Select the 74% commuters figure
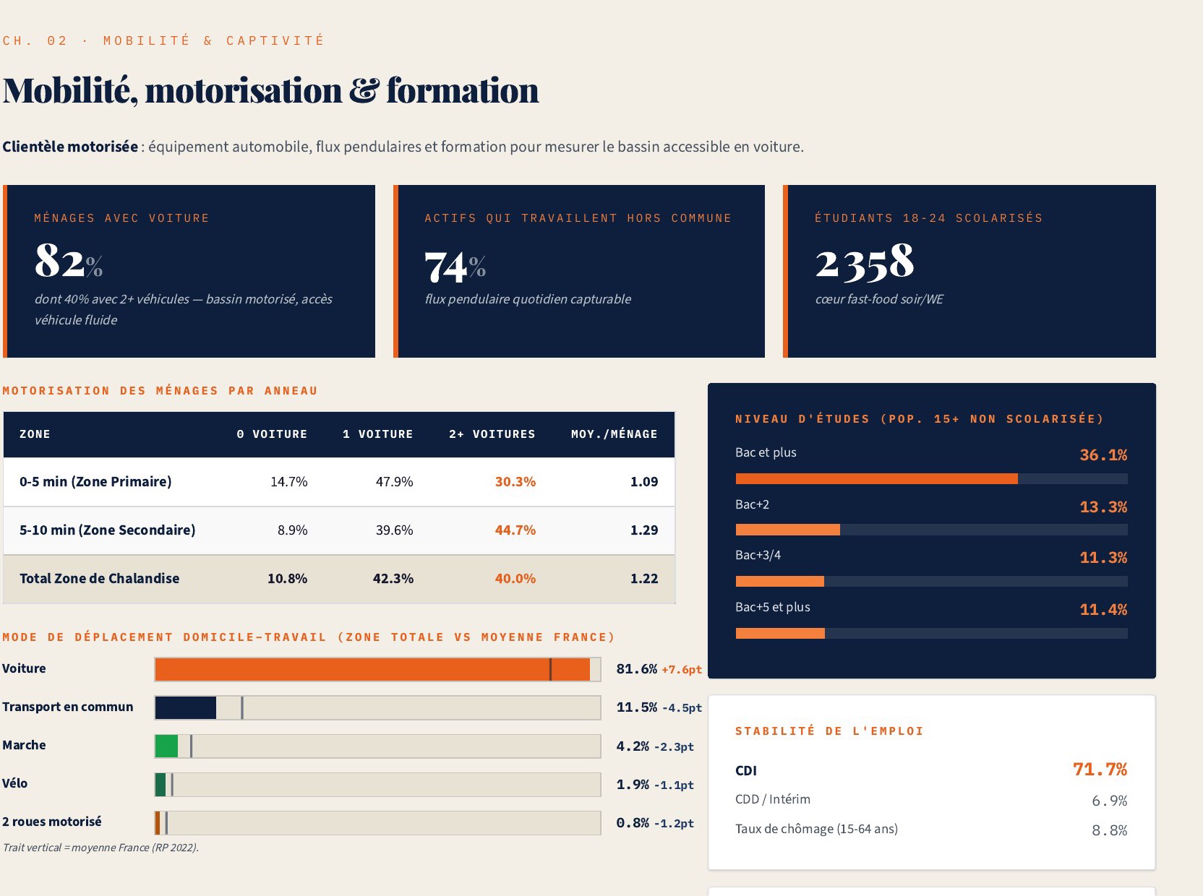The image size is (1203, 896). click(x=455, y=267)
